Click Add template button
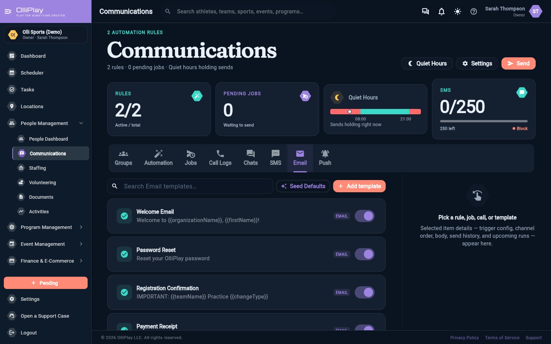551x344 pixels. click(x=359, y=186)
